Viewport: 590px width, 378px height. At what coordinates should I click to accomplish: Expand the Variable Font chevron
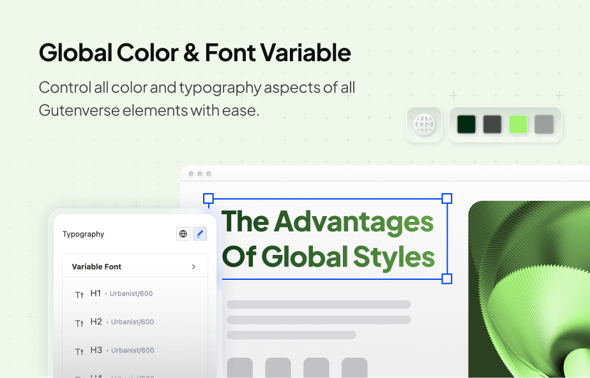click(x=193, y=266)
